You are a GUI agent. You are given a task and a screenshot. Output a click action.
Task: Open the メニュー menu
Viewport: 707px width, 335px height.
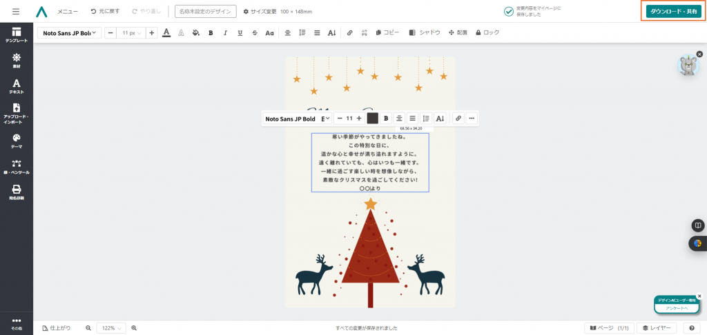[68, 11]
